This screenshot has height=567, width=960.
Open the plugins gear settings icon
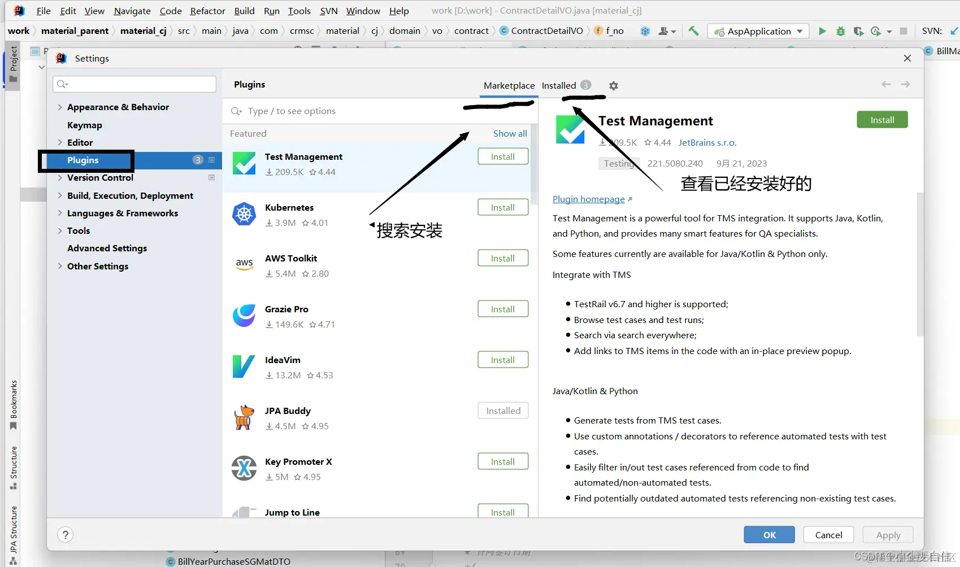point(614,86)
